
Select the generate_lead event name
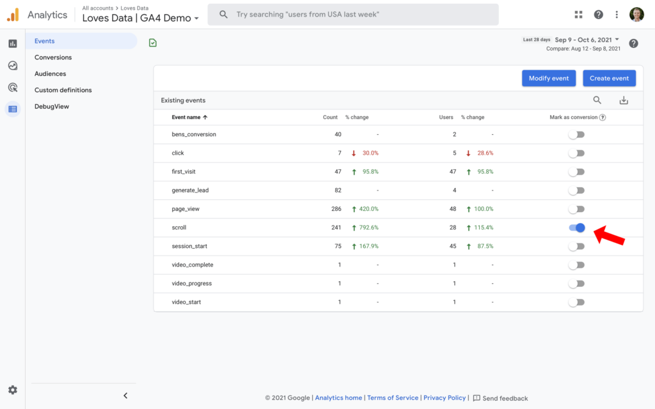tap(190, 190)
